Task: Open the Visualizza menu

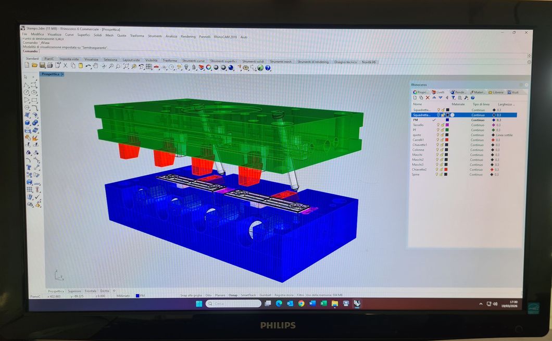Action: (x=55, y=34)
